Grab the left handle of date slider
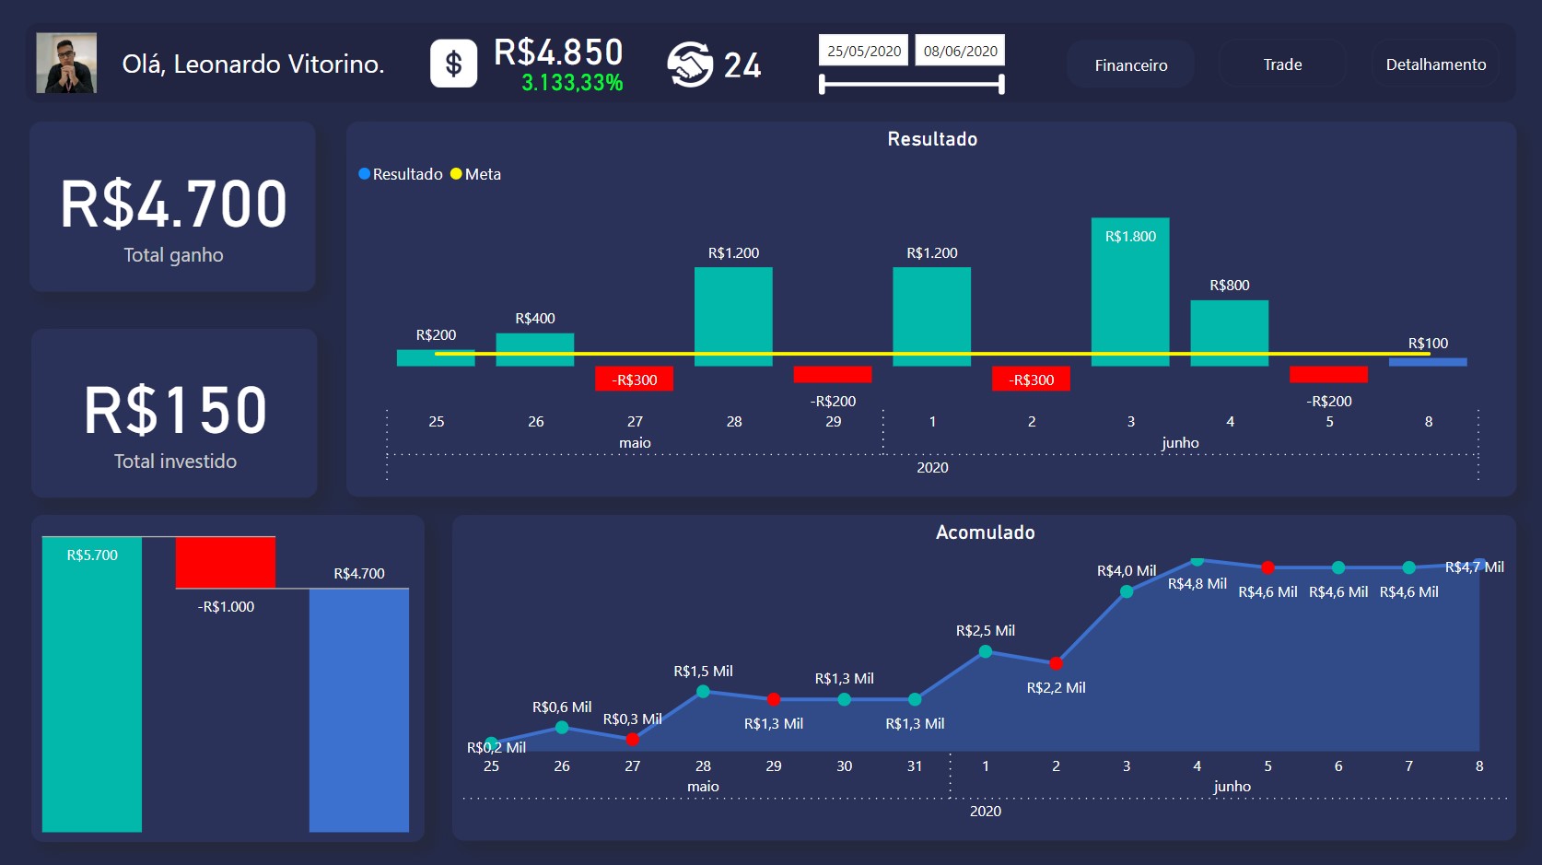 (822, 85)
